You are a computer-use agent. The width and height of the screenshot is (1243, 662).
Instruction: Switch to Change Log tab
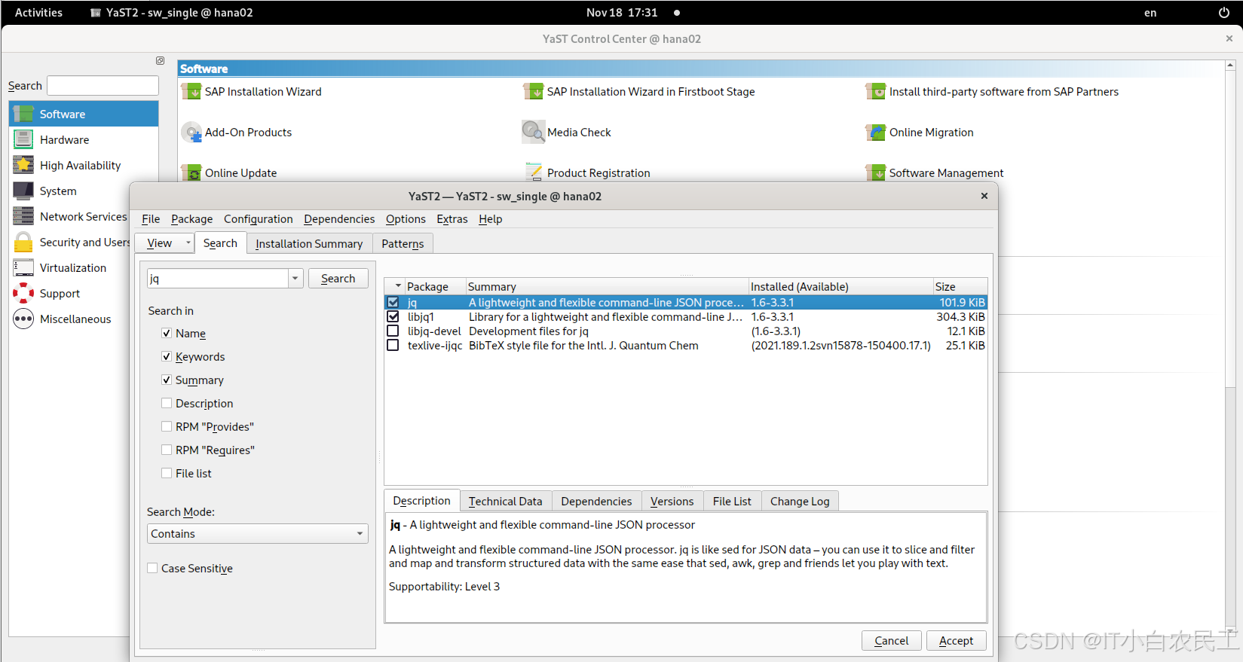800,501
